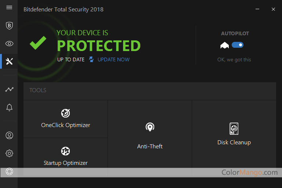Viewport: 282px width, 188px height.
Task: Launch OneClick Optimizer tool
Action: (65, 119)
